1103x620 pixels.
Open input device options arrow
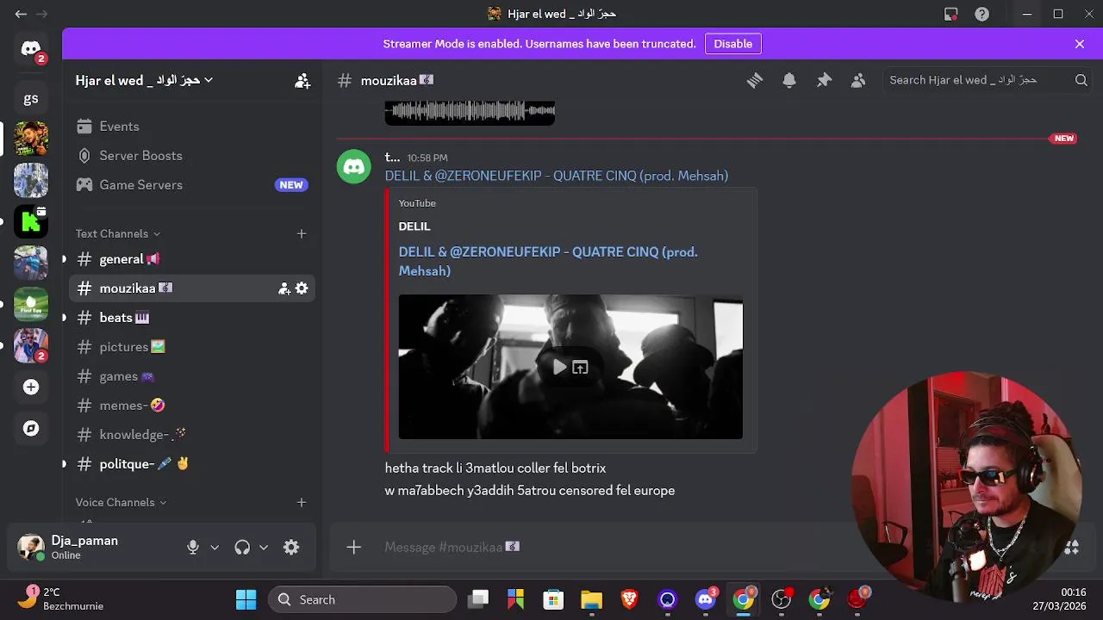(x=215, y=548)
